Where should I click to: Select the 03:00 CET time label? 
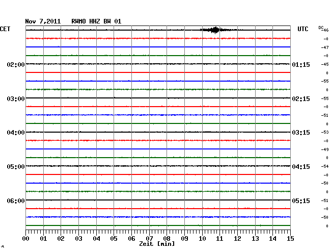[x=16, y=99]
